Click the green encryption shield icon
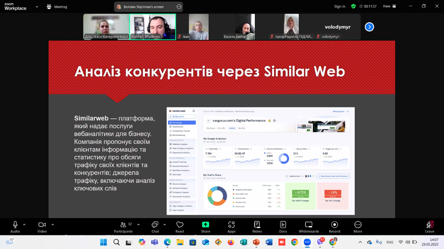 tap(353, 6)
